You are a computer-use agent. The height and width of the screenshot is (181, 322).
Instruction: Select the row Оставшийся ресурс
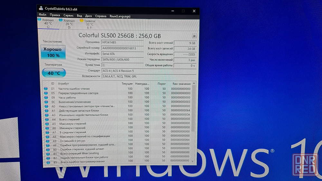point(118,140)
